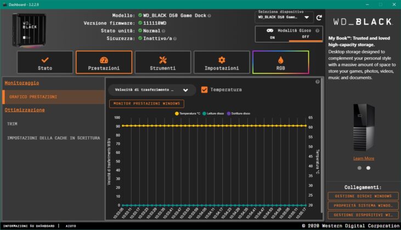Click GESTIONE DISCHI WINDOWS button

[x=363, y=196]
